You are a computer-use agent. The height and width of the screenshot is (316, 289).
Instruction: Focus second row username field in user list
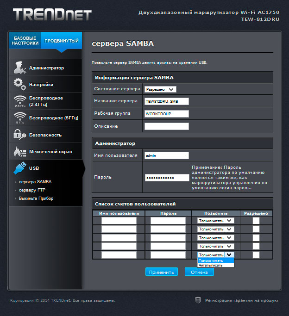click(119, 229)
